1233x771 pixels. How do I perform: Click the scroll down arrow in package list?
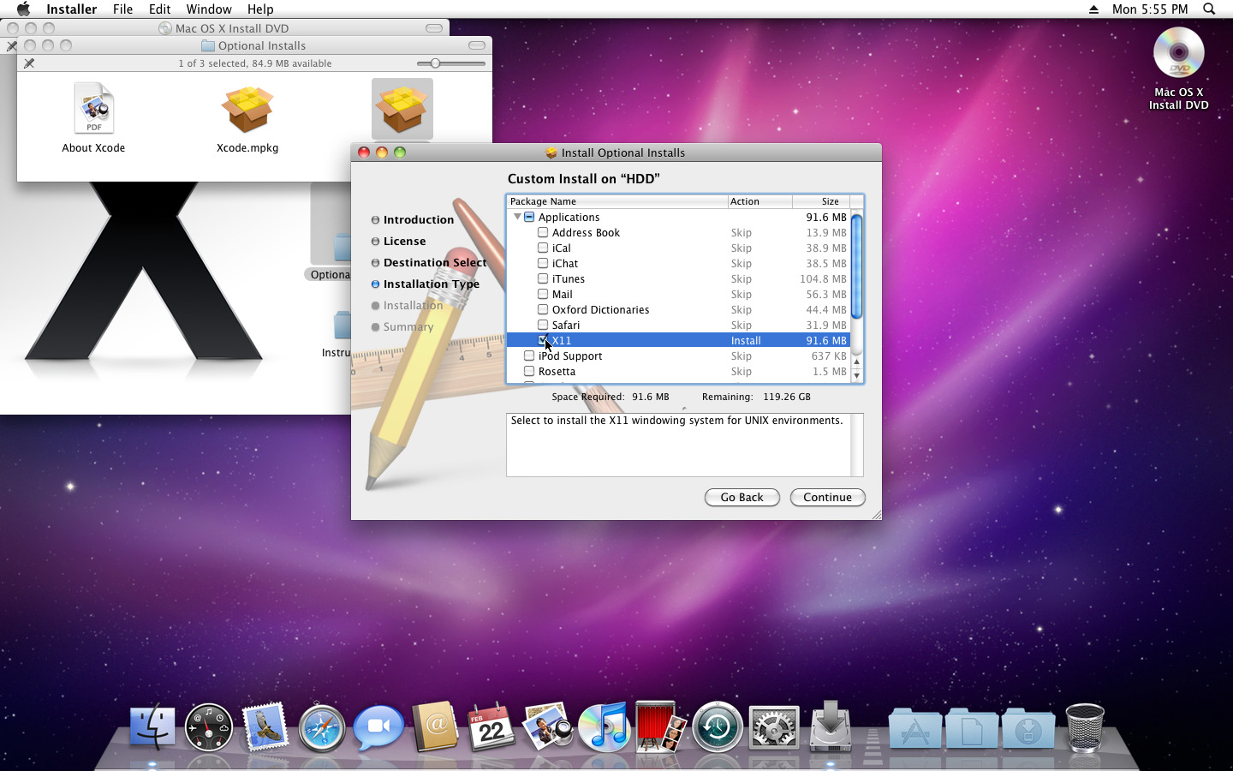[x=856, y=375]
